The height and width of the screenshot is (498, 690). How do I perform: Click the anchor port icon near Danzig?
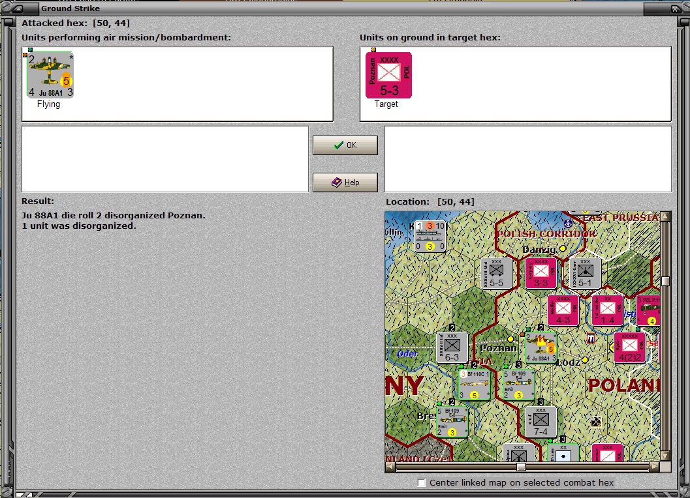568,224
